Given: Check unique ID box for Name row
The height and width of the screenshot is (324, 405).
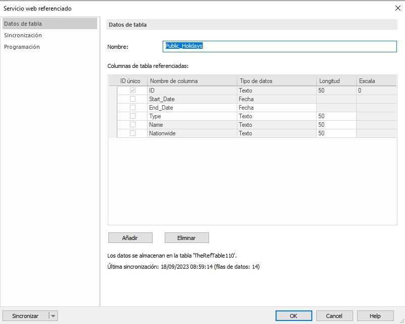Looking at the screenshot, I should [x=132, y=124].
